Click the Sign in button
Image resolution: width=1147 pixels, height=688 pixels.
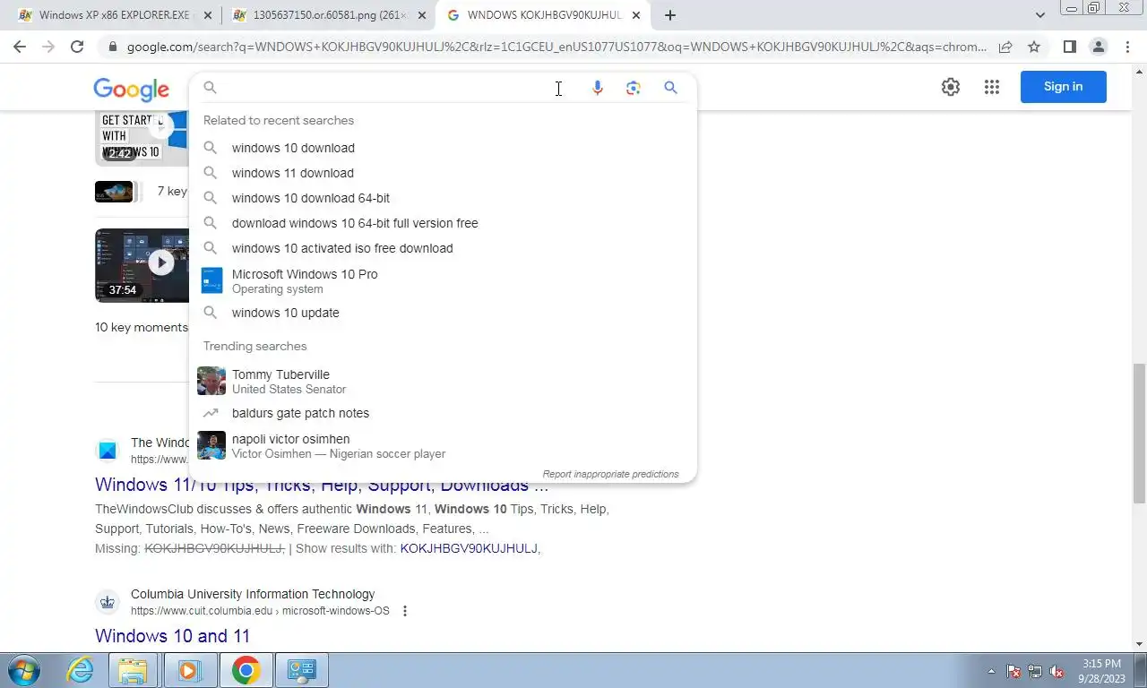click(1064, 87)
